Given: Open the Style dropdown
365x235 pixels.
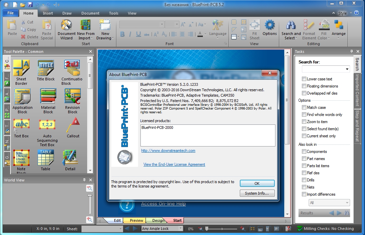Looking at the screenshot, I should tap(345, 13).
